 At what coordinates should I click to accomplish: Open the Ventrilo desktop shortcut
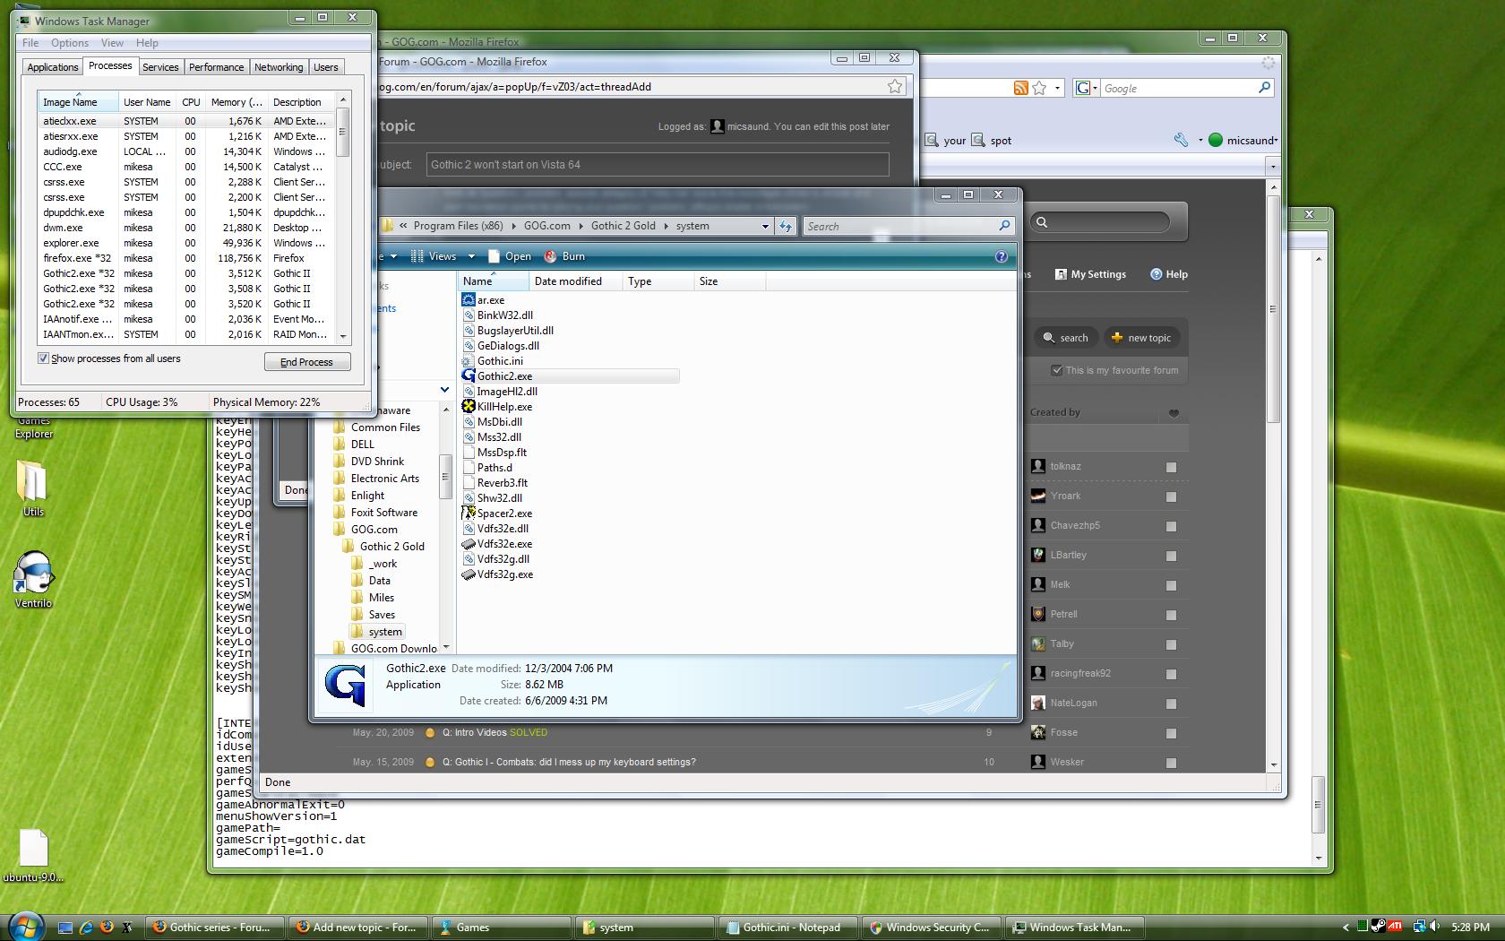(x=33, y=579)
